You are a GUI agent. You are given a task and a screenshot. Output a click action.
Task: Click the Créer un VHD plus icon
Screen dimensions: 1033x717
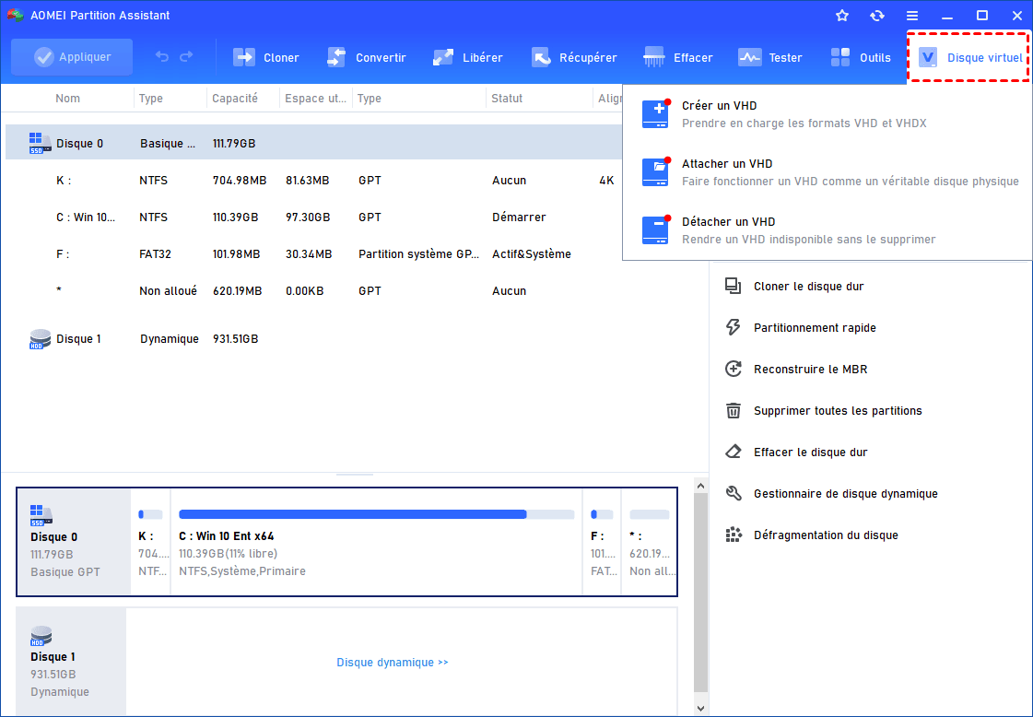point(655,114)
